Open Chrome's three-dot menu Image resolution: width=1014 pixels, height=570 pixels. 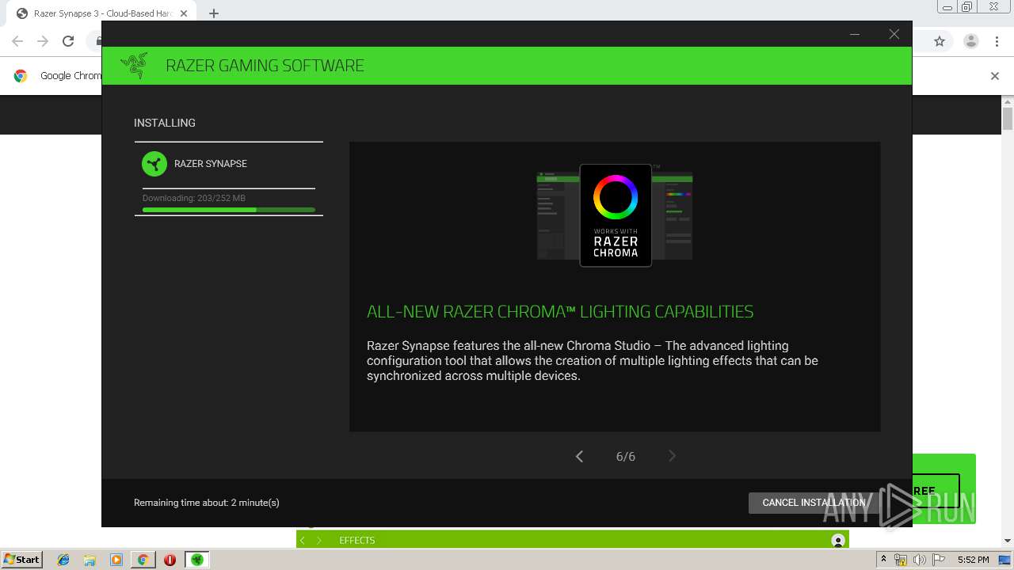tap(997, 41)
